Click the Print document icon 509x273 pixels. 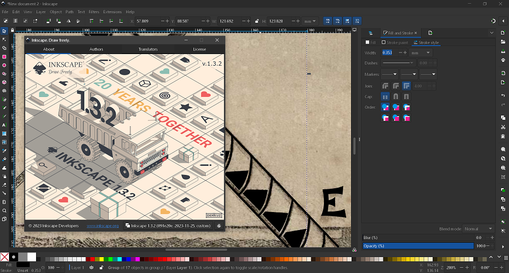503,60
